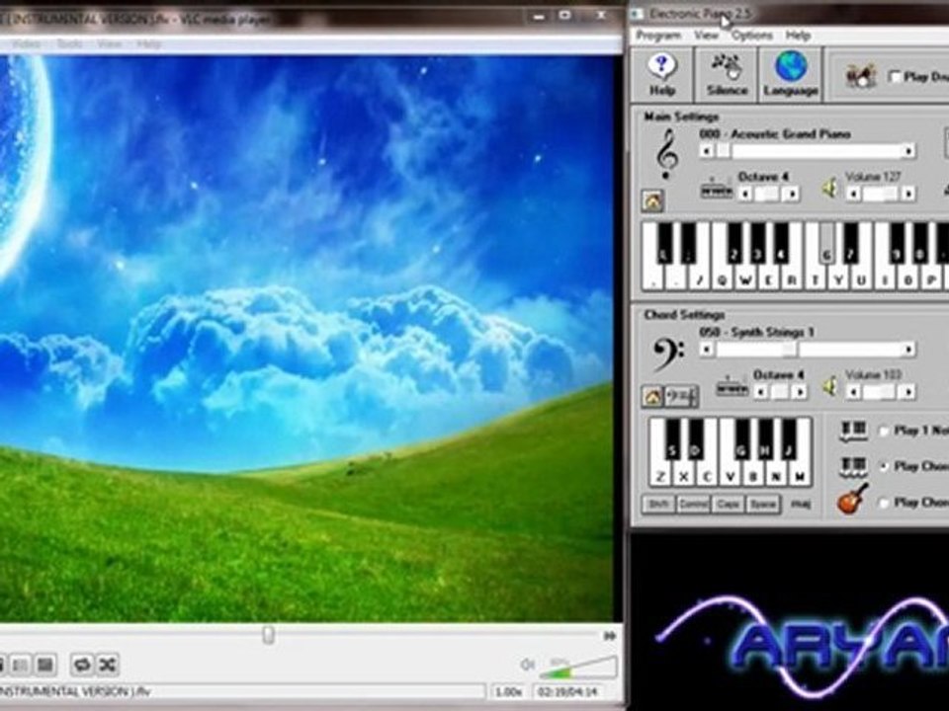
Task: Click the black piano key labeled 7
Action: [850, 244]
